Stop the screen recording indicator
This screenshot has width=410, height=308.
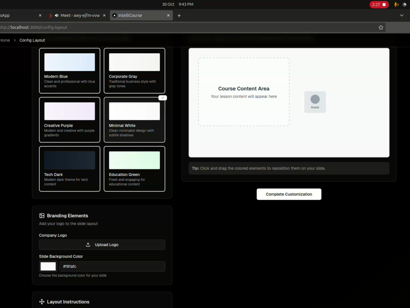[x=379, y=5]
